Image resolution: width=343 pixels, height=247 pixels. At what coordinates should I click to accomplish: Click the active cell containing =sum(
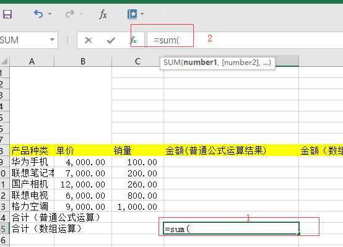[x=231, y=228]
